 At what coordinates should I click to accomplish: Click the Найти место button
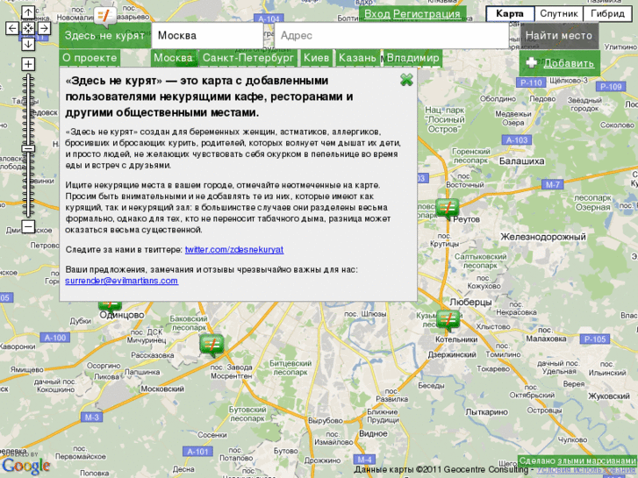point(559,35)
